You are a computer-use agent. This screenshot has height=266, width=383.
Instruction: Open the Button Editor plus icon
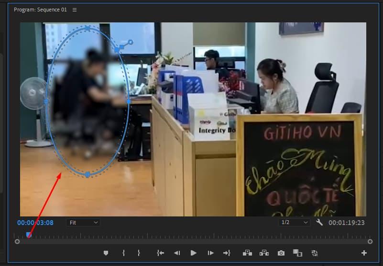point(364,253)
